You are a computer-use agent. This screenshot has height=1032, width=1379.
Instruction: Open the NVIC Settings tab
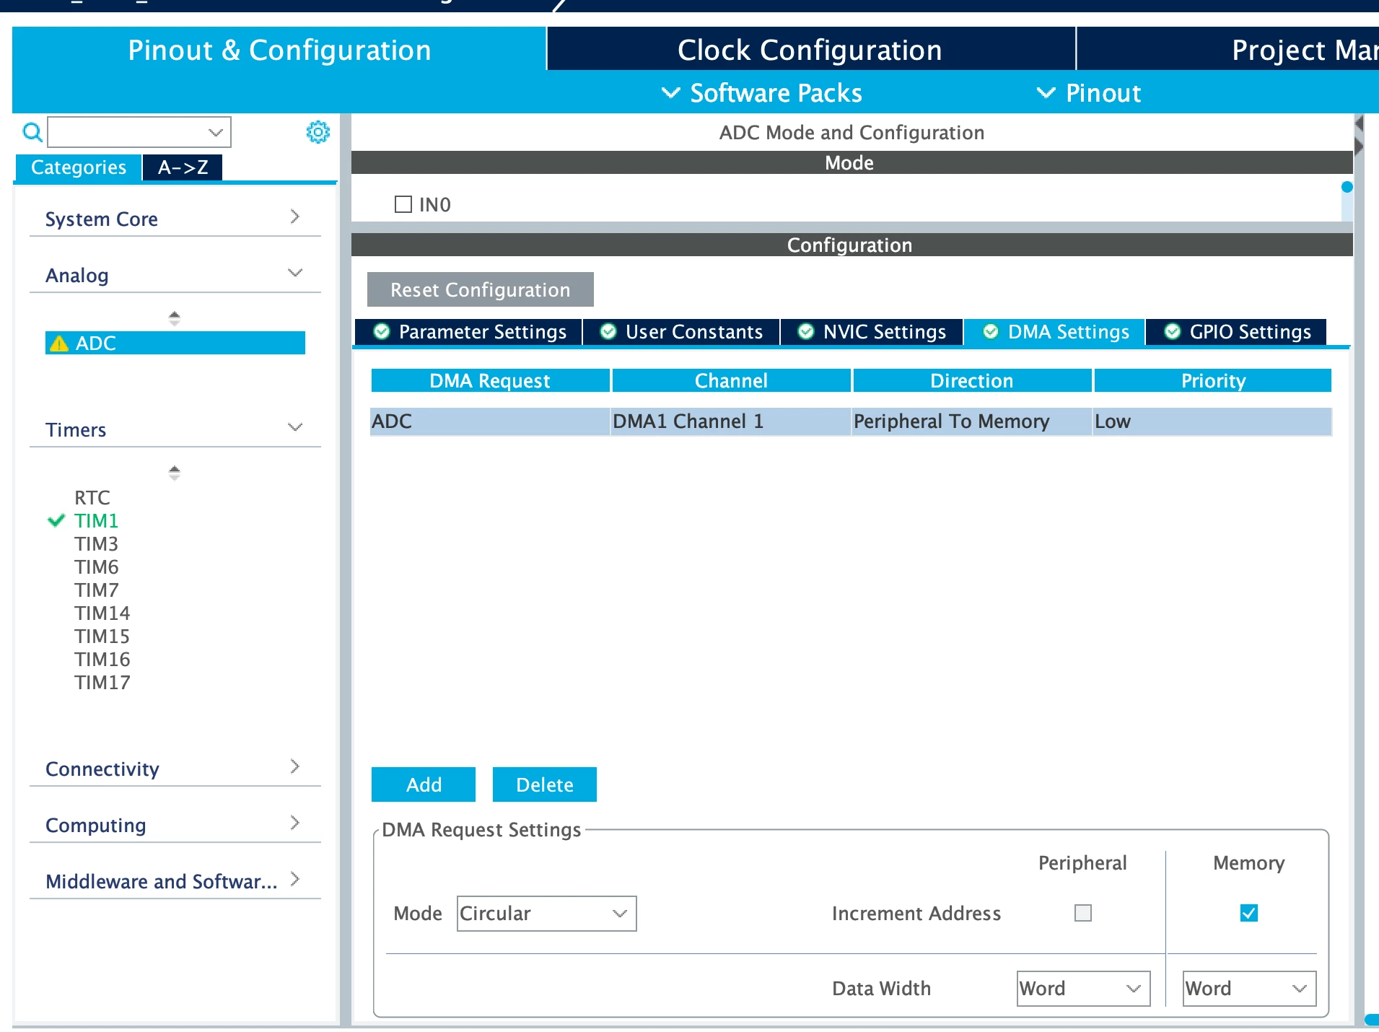(872, 332)
